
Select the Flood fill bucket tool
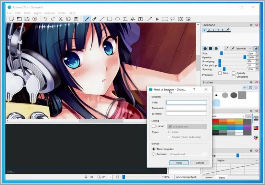(132, 19)
